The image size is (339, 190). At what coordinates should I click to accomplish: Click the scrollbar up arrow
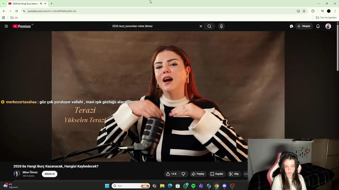(x=337, y=23)
